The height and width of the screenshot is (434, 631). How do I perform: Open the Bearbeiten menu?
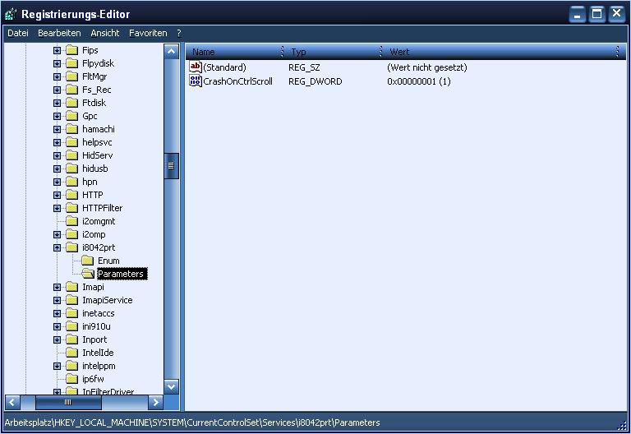59,33
